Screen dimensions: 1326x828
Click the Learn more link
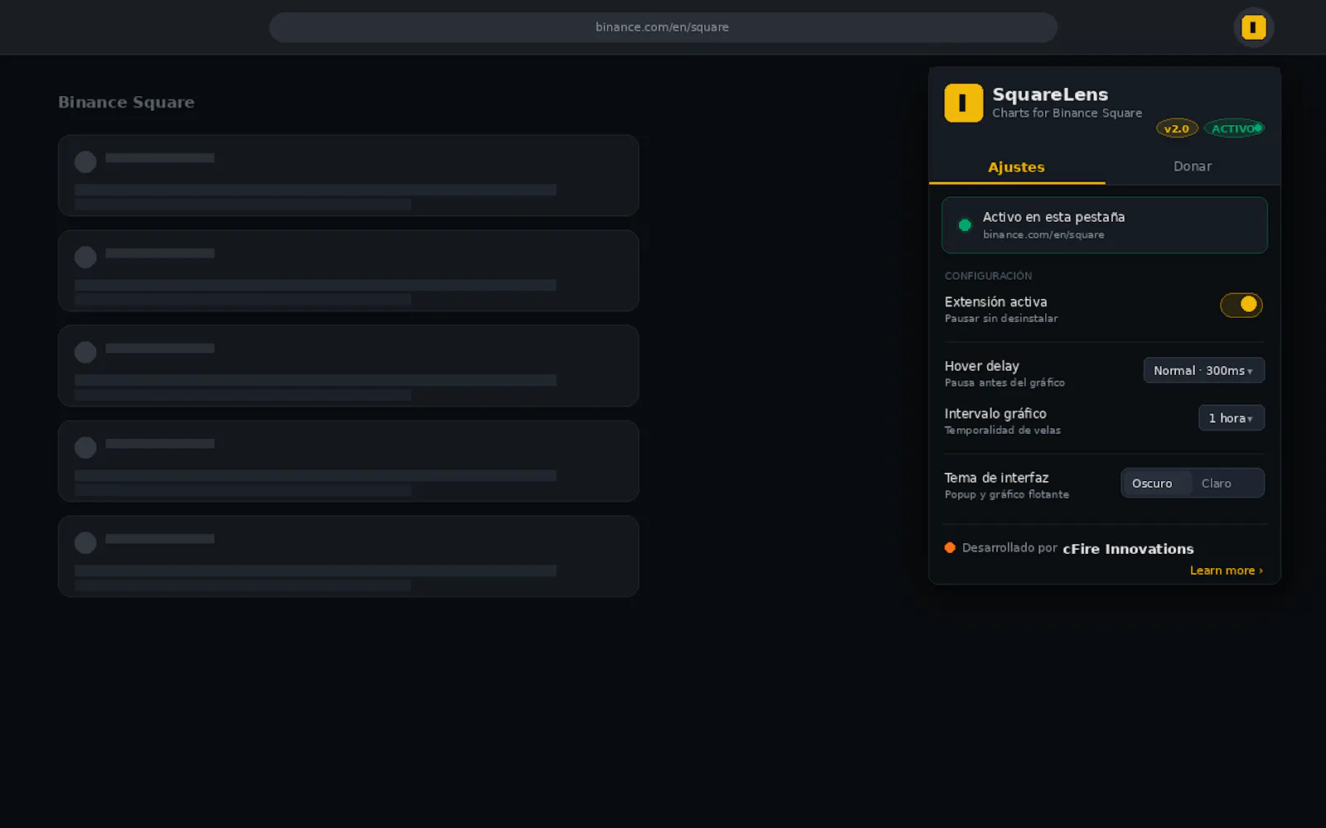click(1227, 570)
